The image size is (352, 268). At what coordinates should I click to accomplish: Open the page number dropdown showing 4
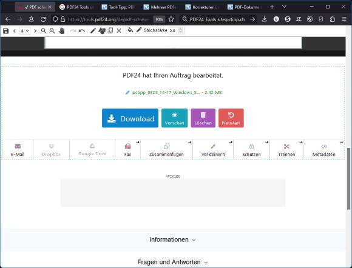(24, 31)
